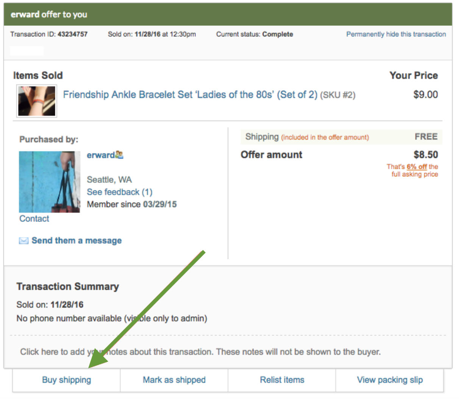Open the erward buyer profile link

point(101,155)
